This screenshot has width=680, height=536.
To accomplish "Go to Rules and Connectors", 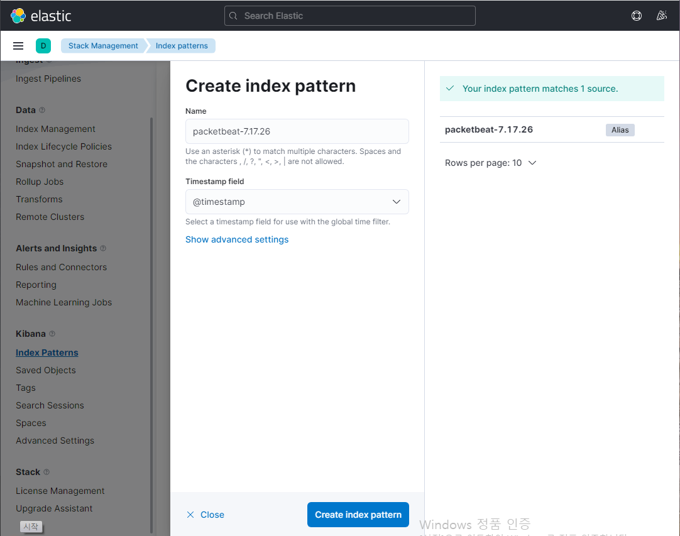I will click(x=61, y=267).
